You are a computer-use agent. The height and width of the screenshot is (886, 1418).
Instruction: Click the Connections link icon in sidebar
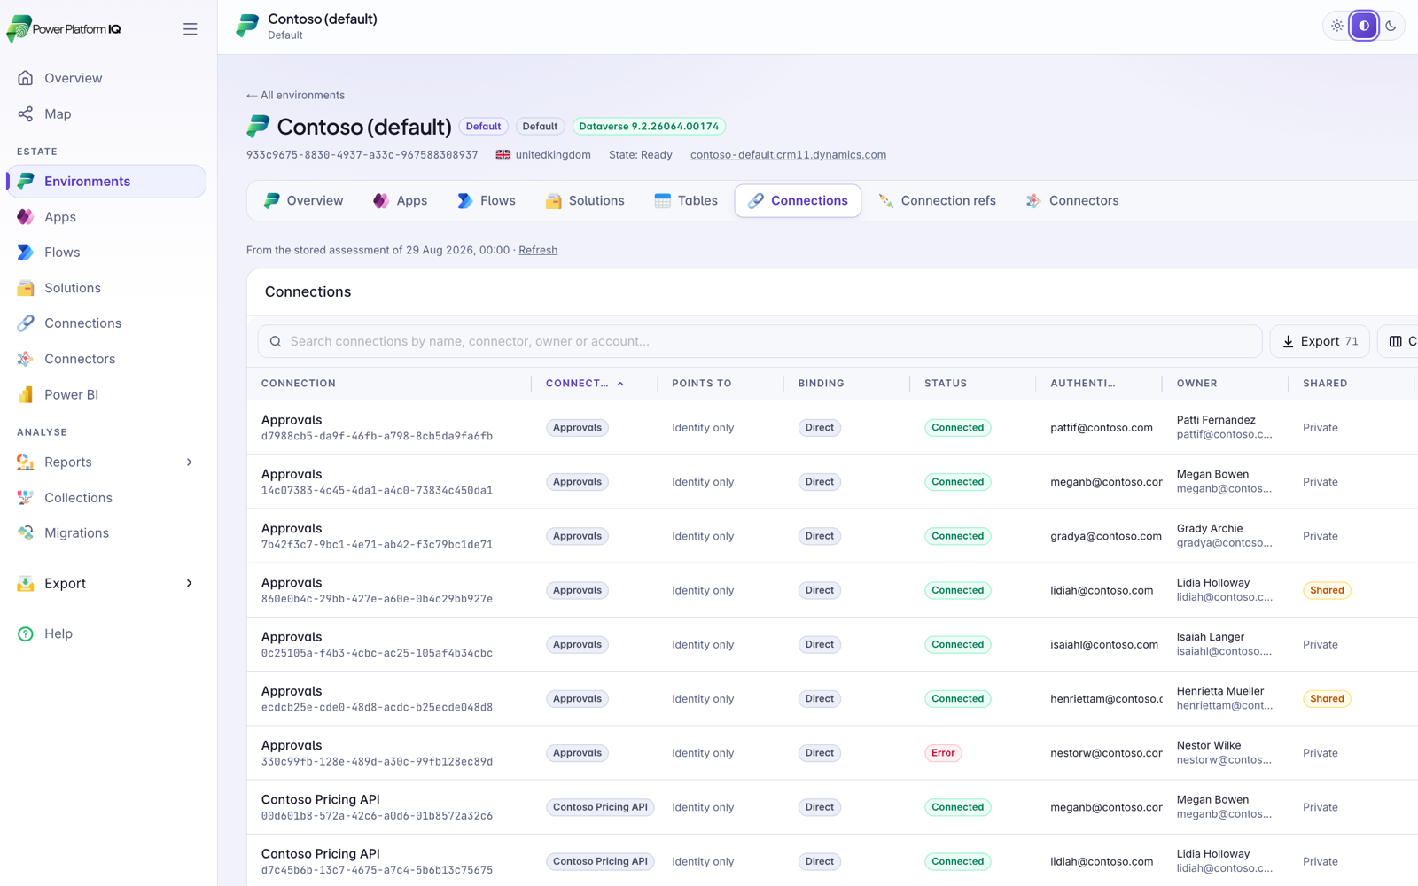pyautogui.click(x=26, y=323)
